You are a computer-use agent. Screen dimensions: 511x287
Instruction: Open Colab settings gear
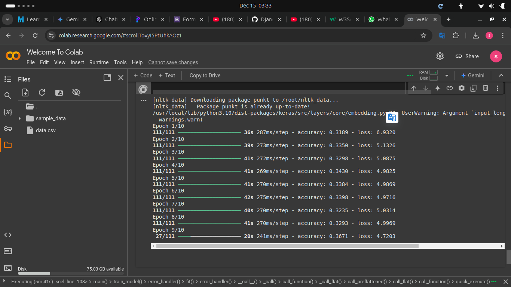pos(440,56)
